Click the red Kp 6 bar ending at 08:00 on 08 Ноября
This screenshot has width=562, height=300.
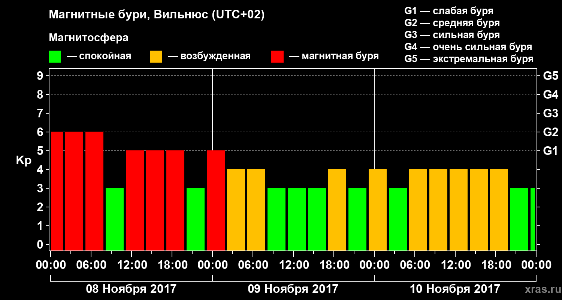[x=94, y=191]
